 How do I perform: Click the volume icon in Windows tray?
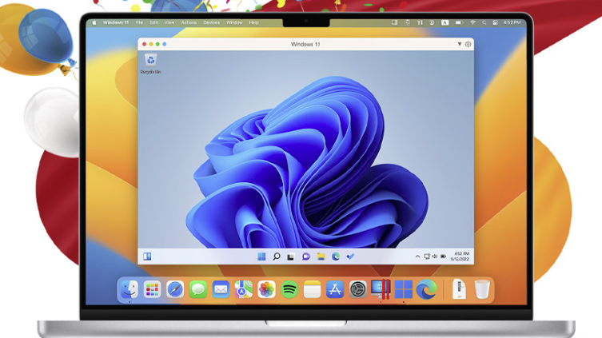pos(435,256)
